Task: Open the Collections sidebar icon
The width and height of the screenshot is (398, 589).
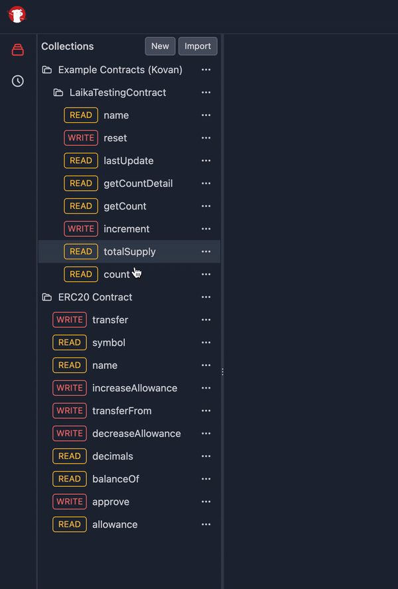Action: (x=18, y=50)
